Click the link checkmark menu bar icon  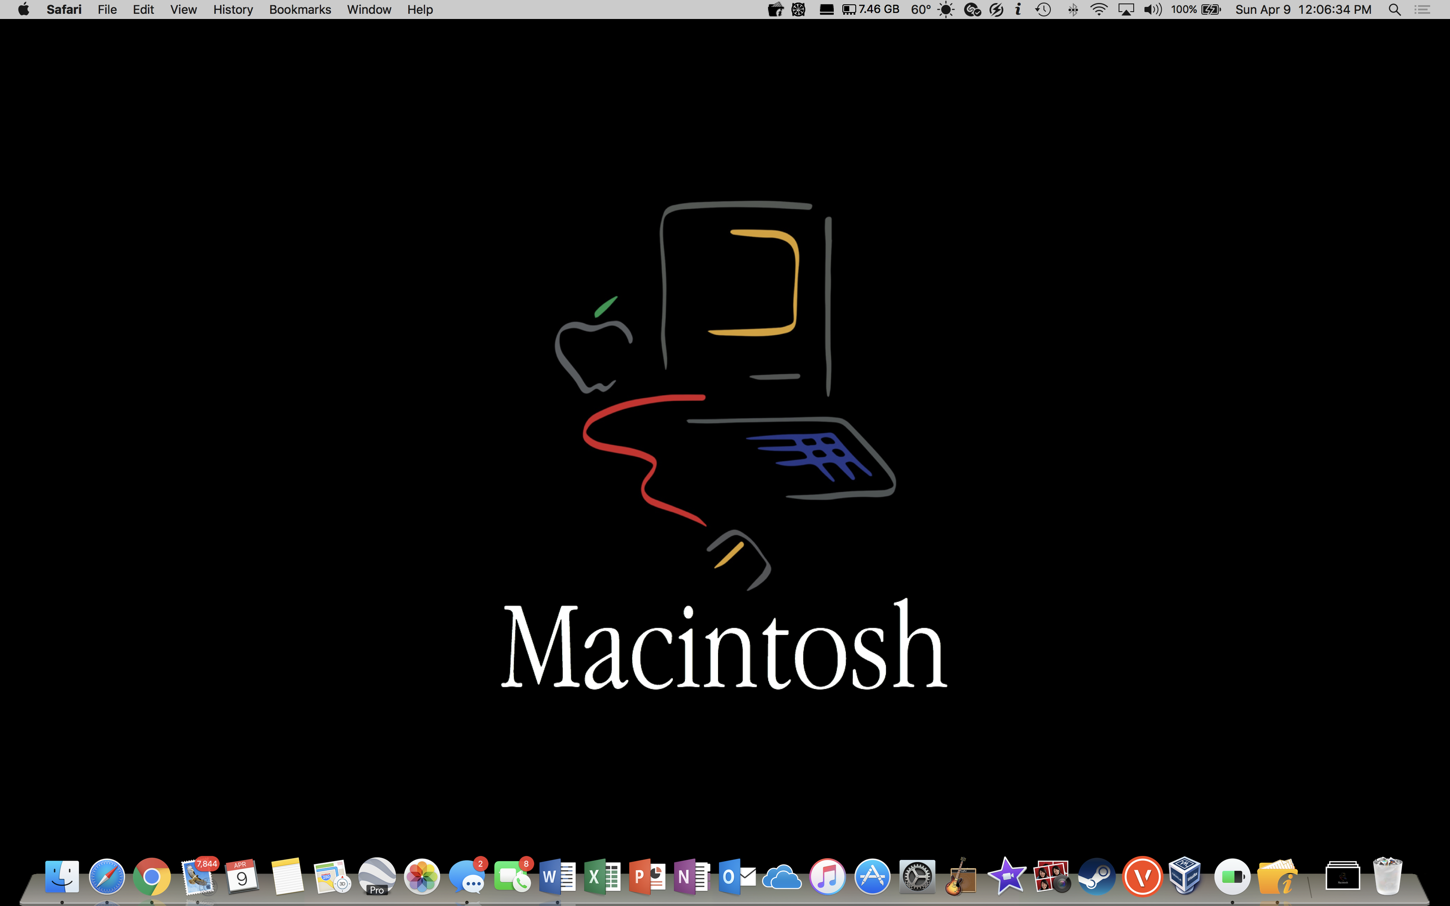pos(972,9)
